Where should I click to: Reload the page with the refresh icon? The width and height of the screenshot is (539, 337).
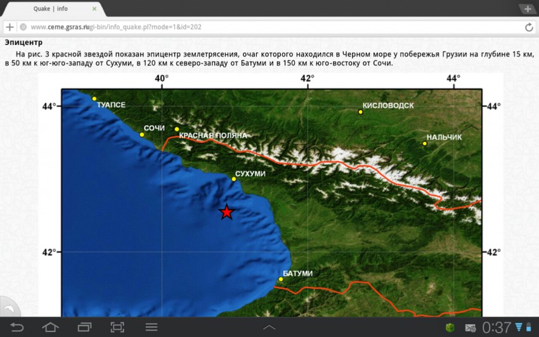(x=529, y=27)
